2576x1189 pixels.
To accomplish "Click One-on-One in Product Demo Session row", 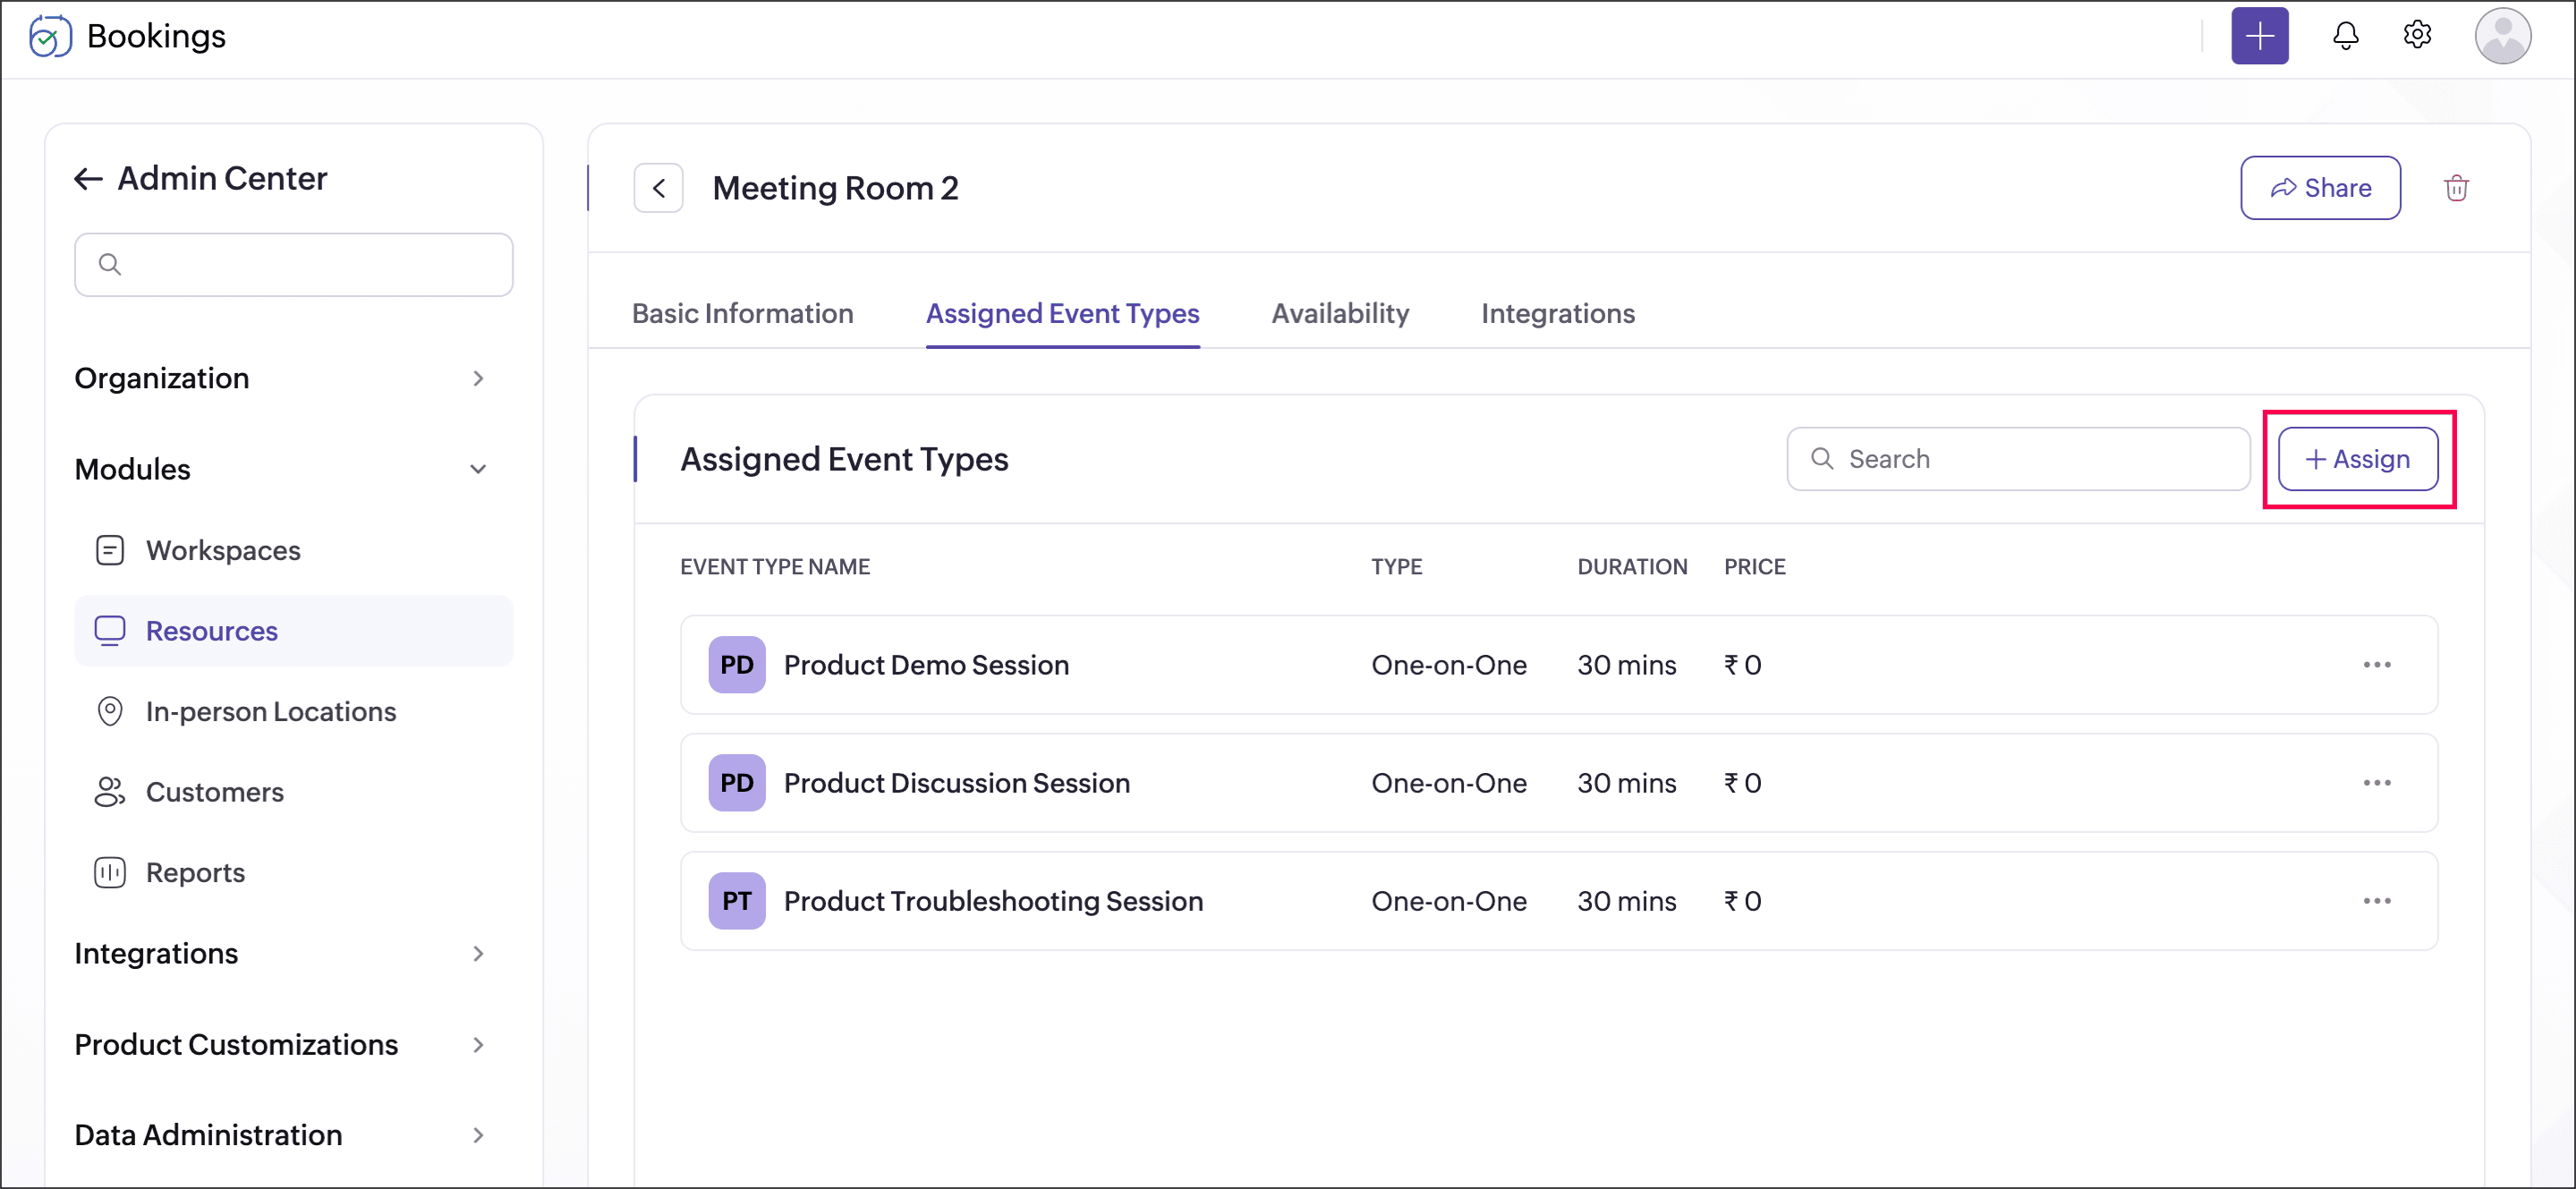I will coord(1448,665).
